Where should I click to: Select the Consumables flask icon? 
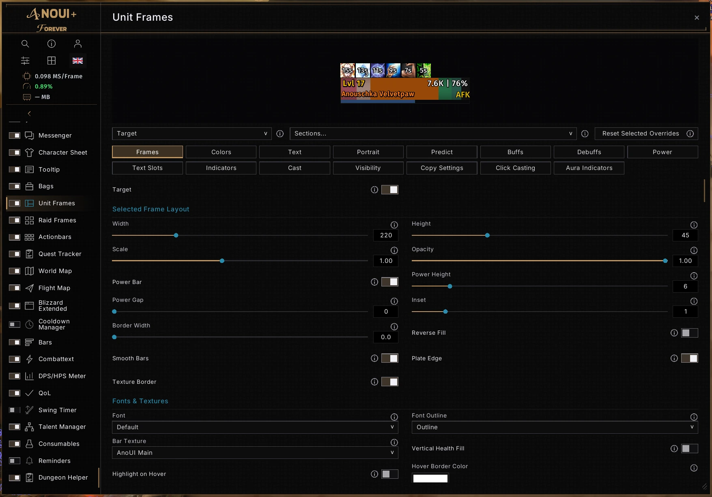(x=29, y=444)
